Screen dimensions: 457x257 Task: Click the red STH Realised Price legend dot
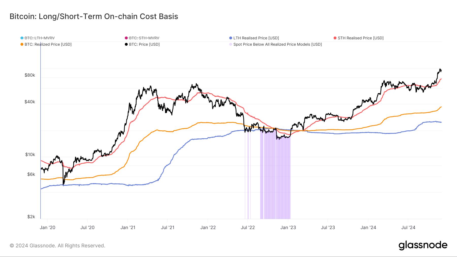click(335, 38)
